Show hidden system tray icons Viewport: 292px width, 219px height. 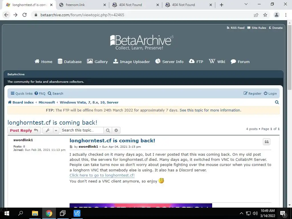point(241,213)
